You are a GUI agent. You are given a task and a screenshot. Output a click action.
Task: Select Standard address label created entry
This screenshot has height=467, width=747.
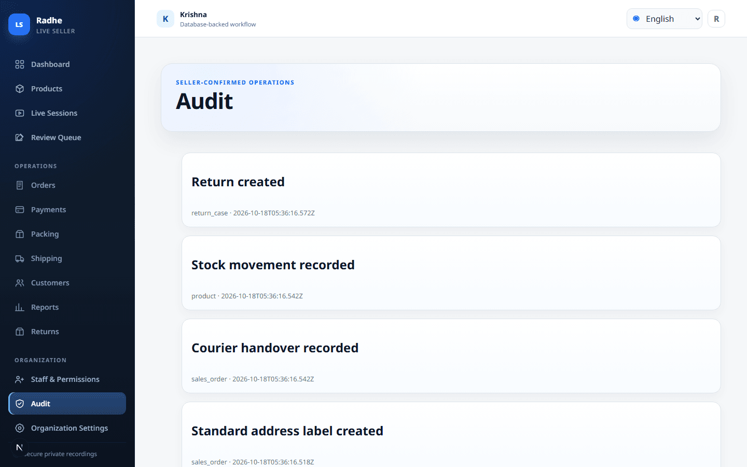[451, 435]
